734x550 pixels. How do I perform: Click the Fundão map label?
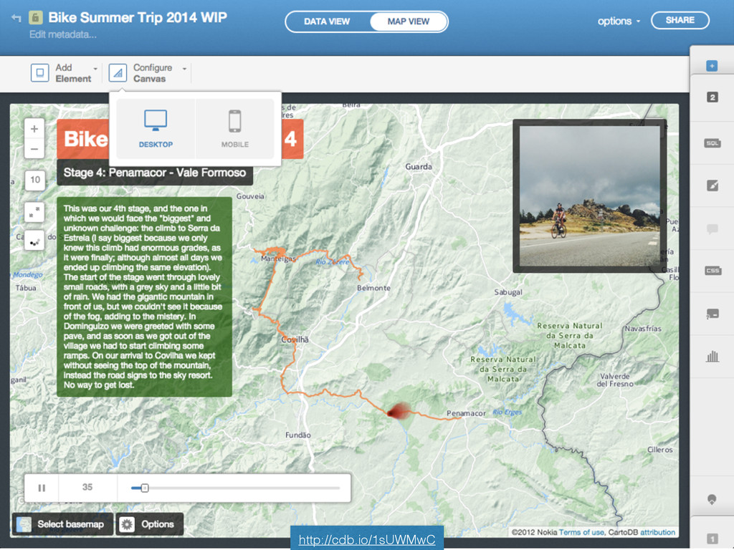pyautogui.click(x=298, y=435)
